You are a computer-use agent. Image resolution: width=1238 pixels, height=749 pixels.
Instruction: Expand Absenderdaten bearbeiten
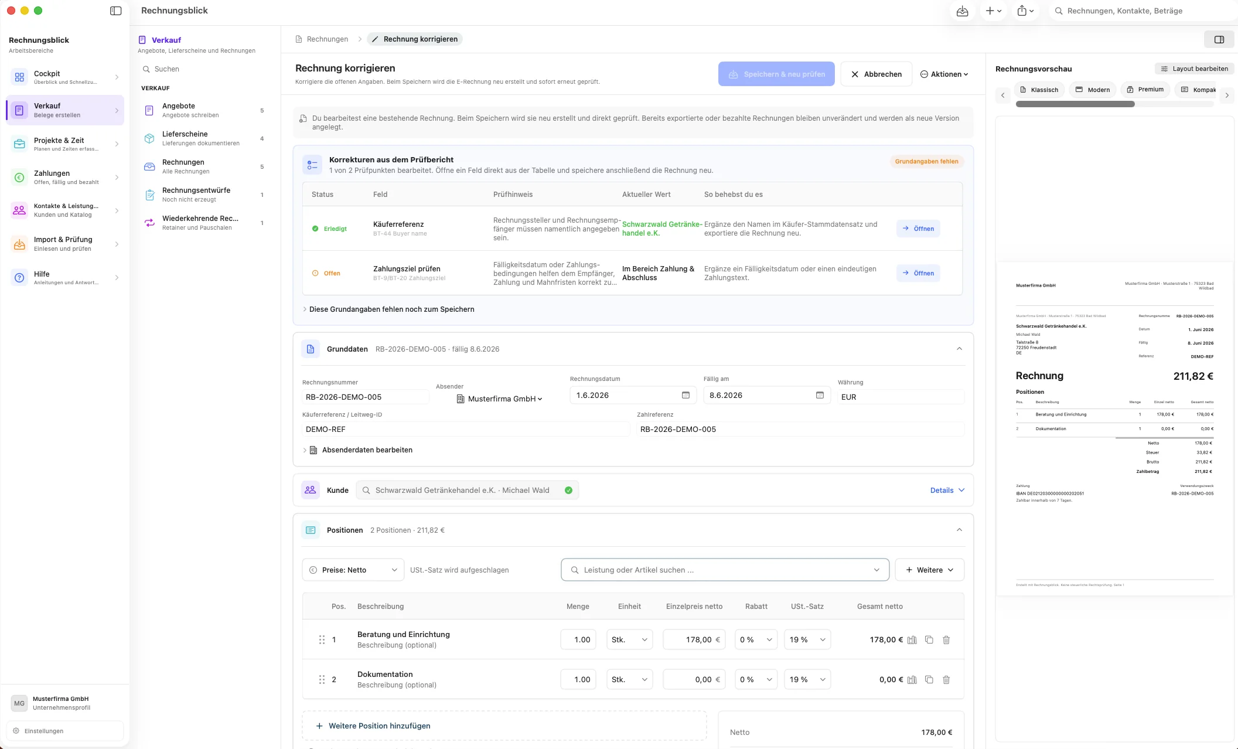coord(358,450)
